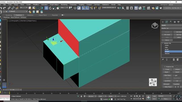Click the Undo arrow icon
Viewport: 182px width, 102px height.
(x=1, y=8)
